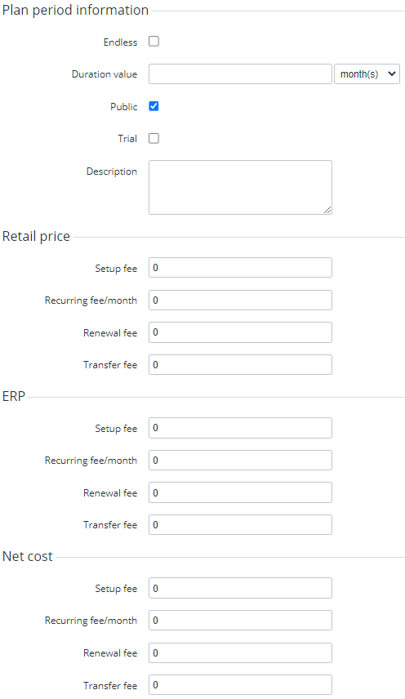
Task: Click Retail price Recurring fee/month field
Action: click(240, 300)
